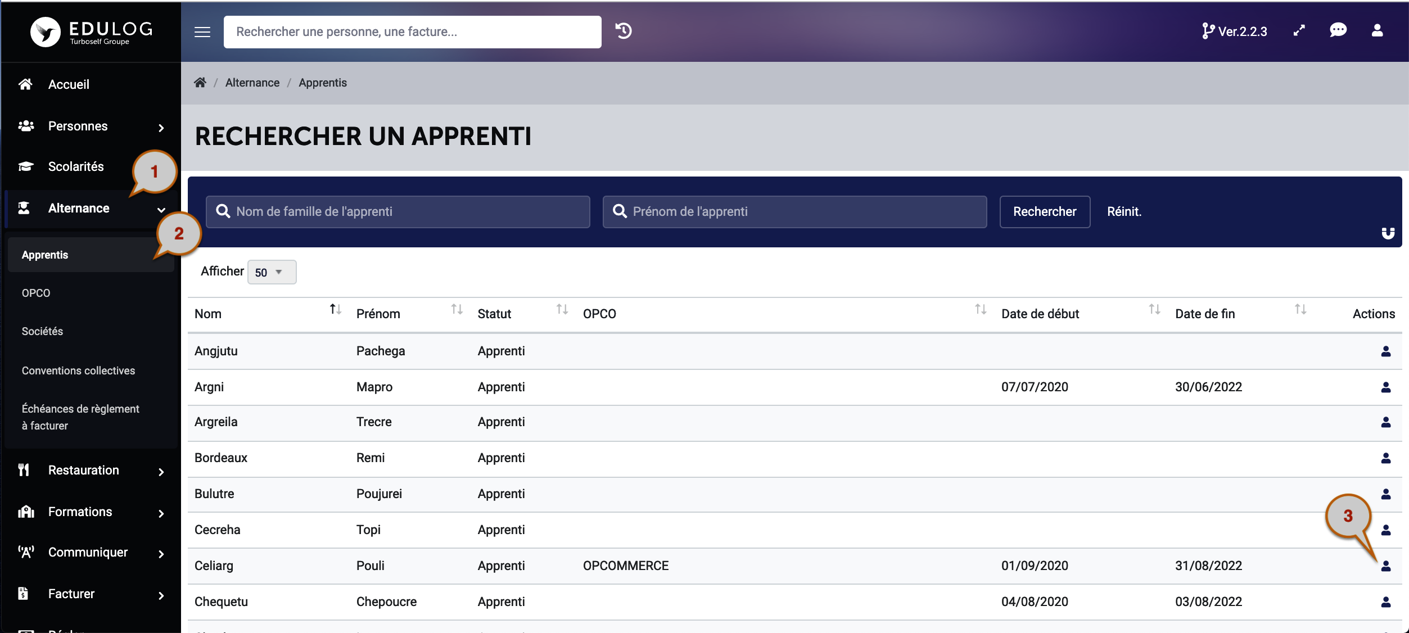The height and width of the screenshot is (633, 1409).
Task: Open profile icon for Argreila row
Action: (x=1386, y=422)
